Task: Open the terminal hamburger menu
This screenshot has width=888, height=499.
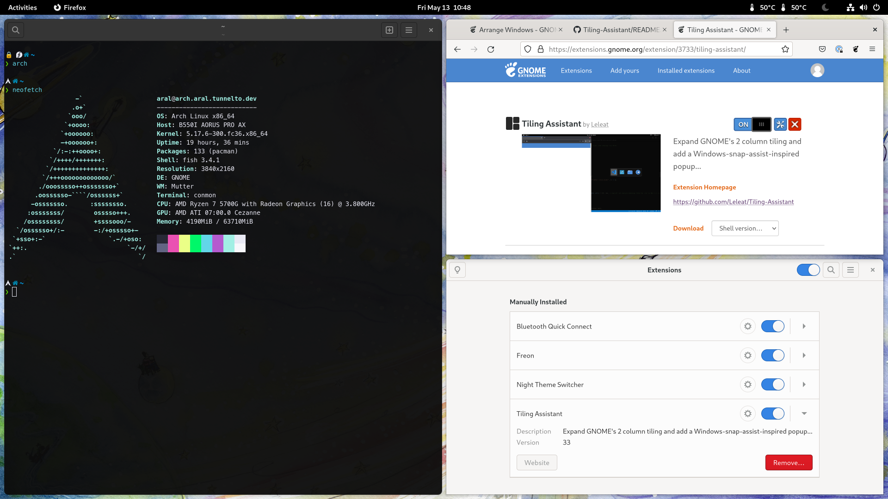Action: point(409,30)
